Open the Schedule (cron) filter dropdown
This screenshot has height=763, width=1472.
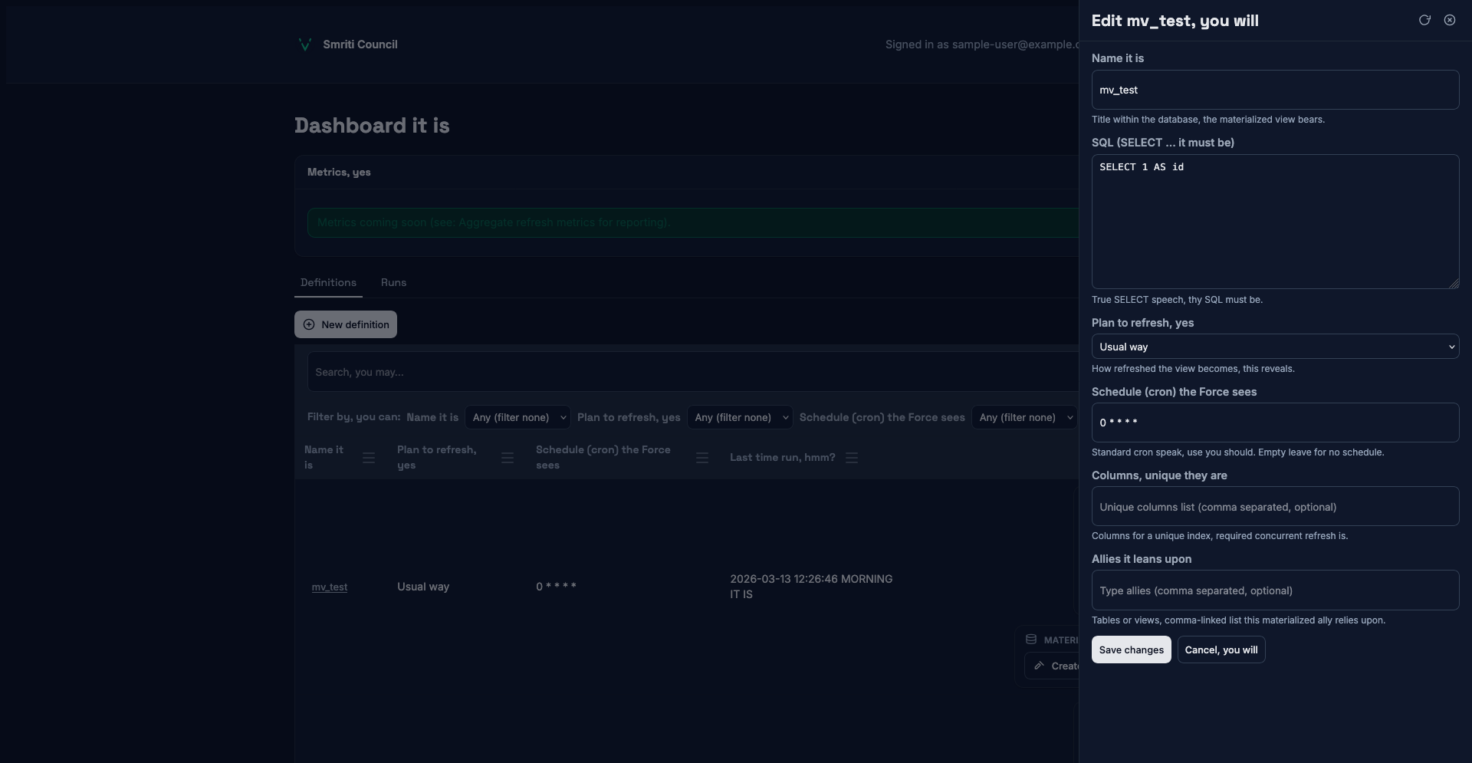tap(1024, 417)
